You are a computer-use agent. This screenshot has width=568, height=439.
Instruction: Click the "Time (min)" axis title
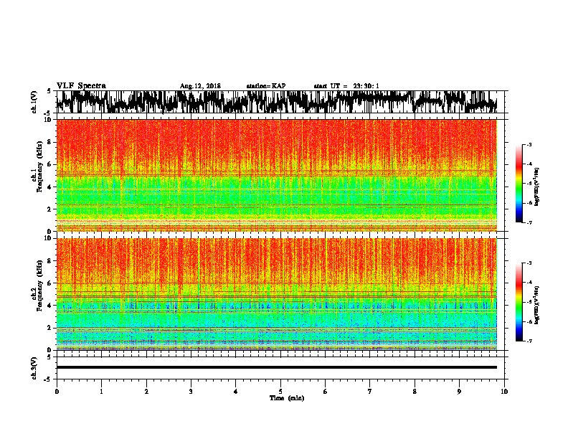click(287, 398)
